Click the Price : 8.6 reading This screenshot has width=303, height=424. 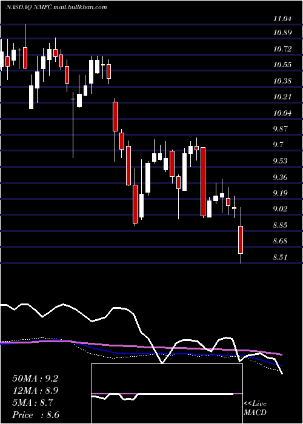(36, 415)
